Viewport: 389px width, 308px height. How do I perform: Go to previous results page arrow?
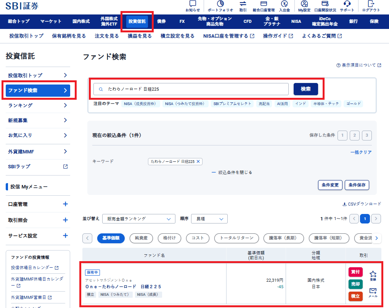354,219
